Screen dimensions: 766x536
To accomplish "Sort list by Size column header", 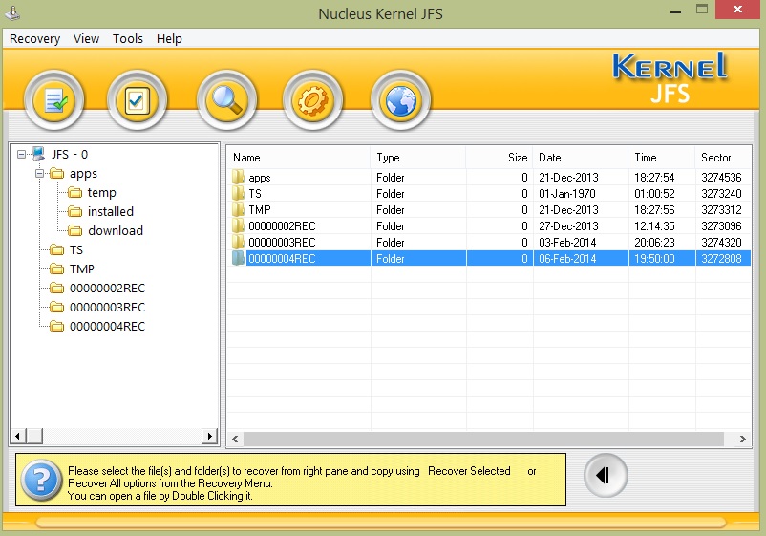I will [500, 158].
